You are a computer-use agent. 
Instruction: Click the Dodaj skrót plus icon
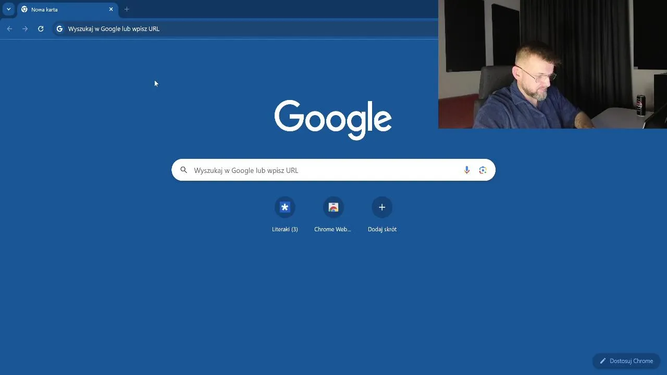click(382, 207)
